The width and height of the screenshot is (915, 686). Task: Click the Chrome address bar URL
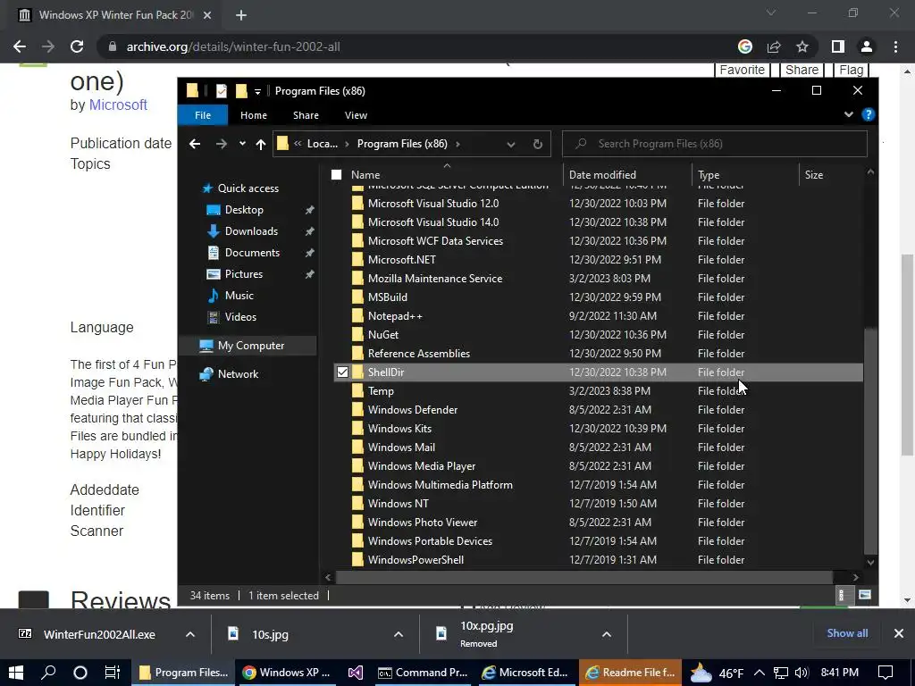[x=233, y=46]
